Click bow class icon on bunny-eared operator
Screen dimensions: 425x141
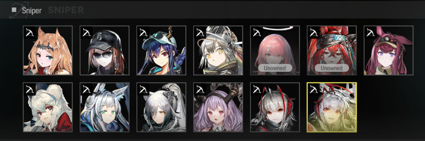[x=370, y=32]
